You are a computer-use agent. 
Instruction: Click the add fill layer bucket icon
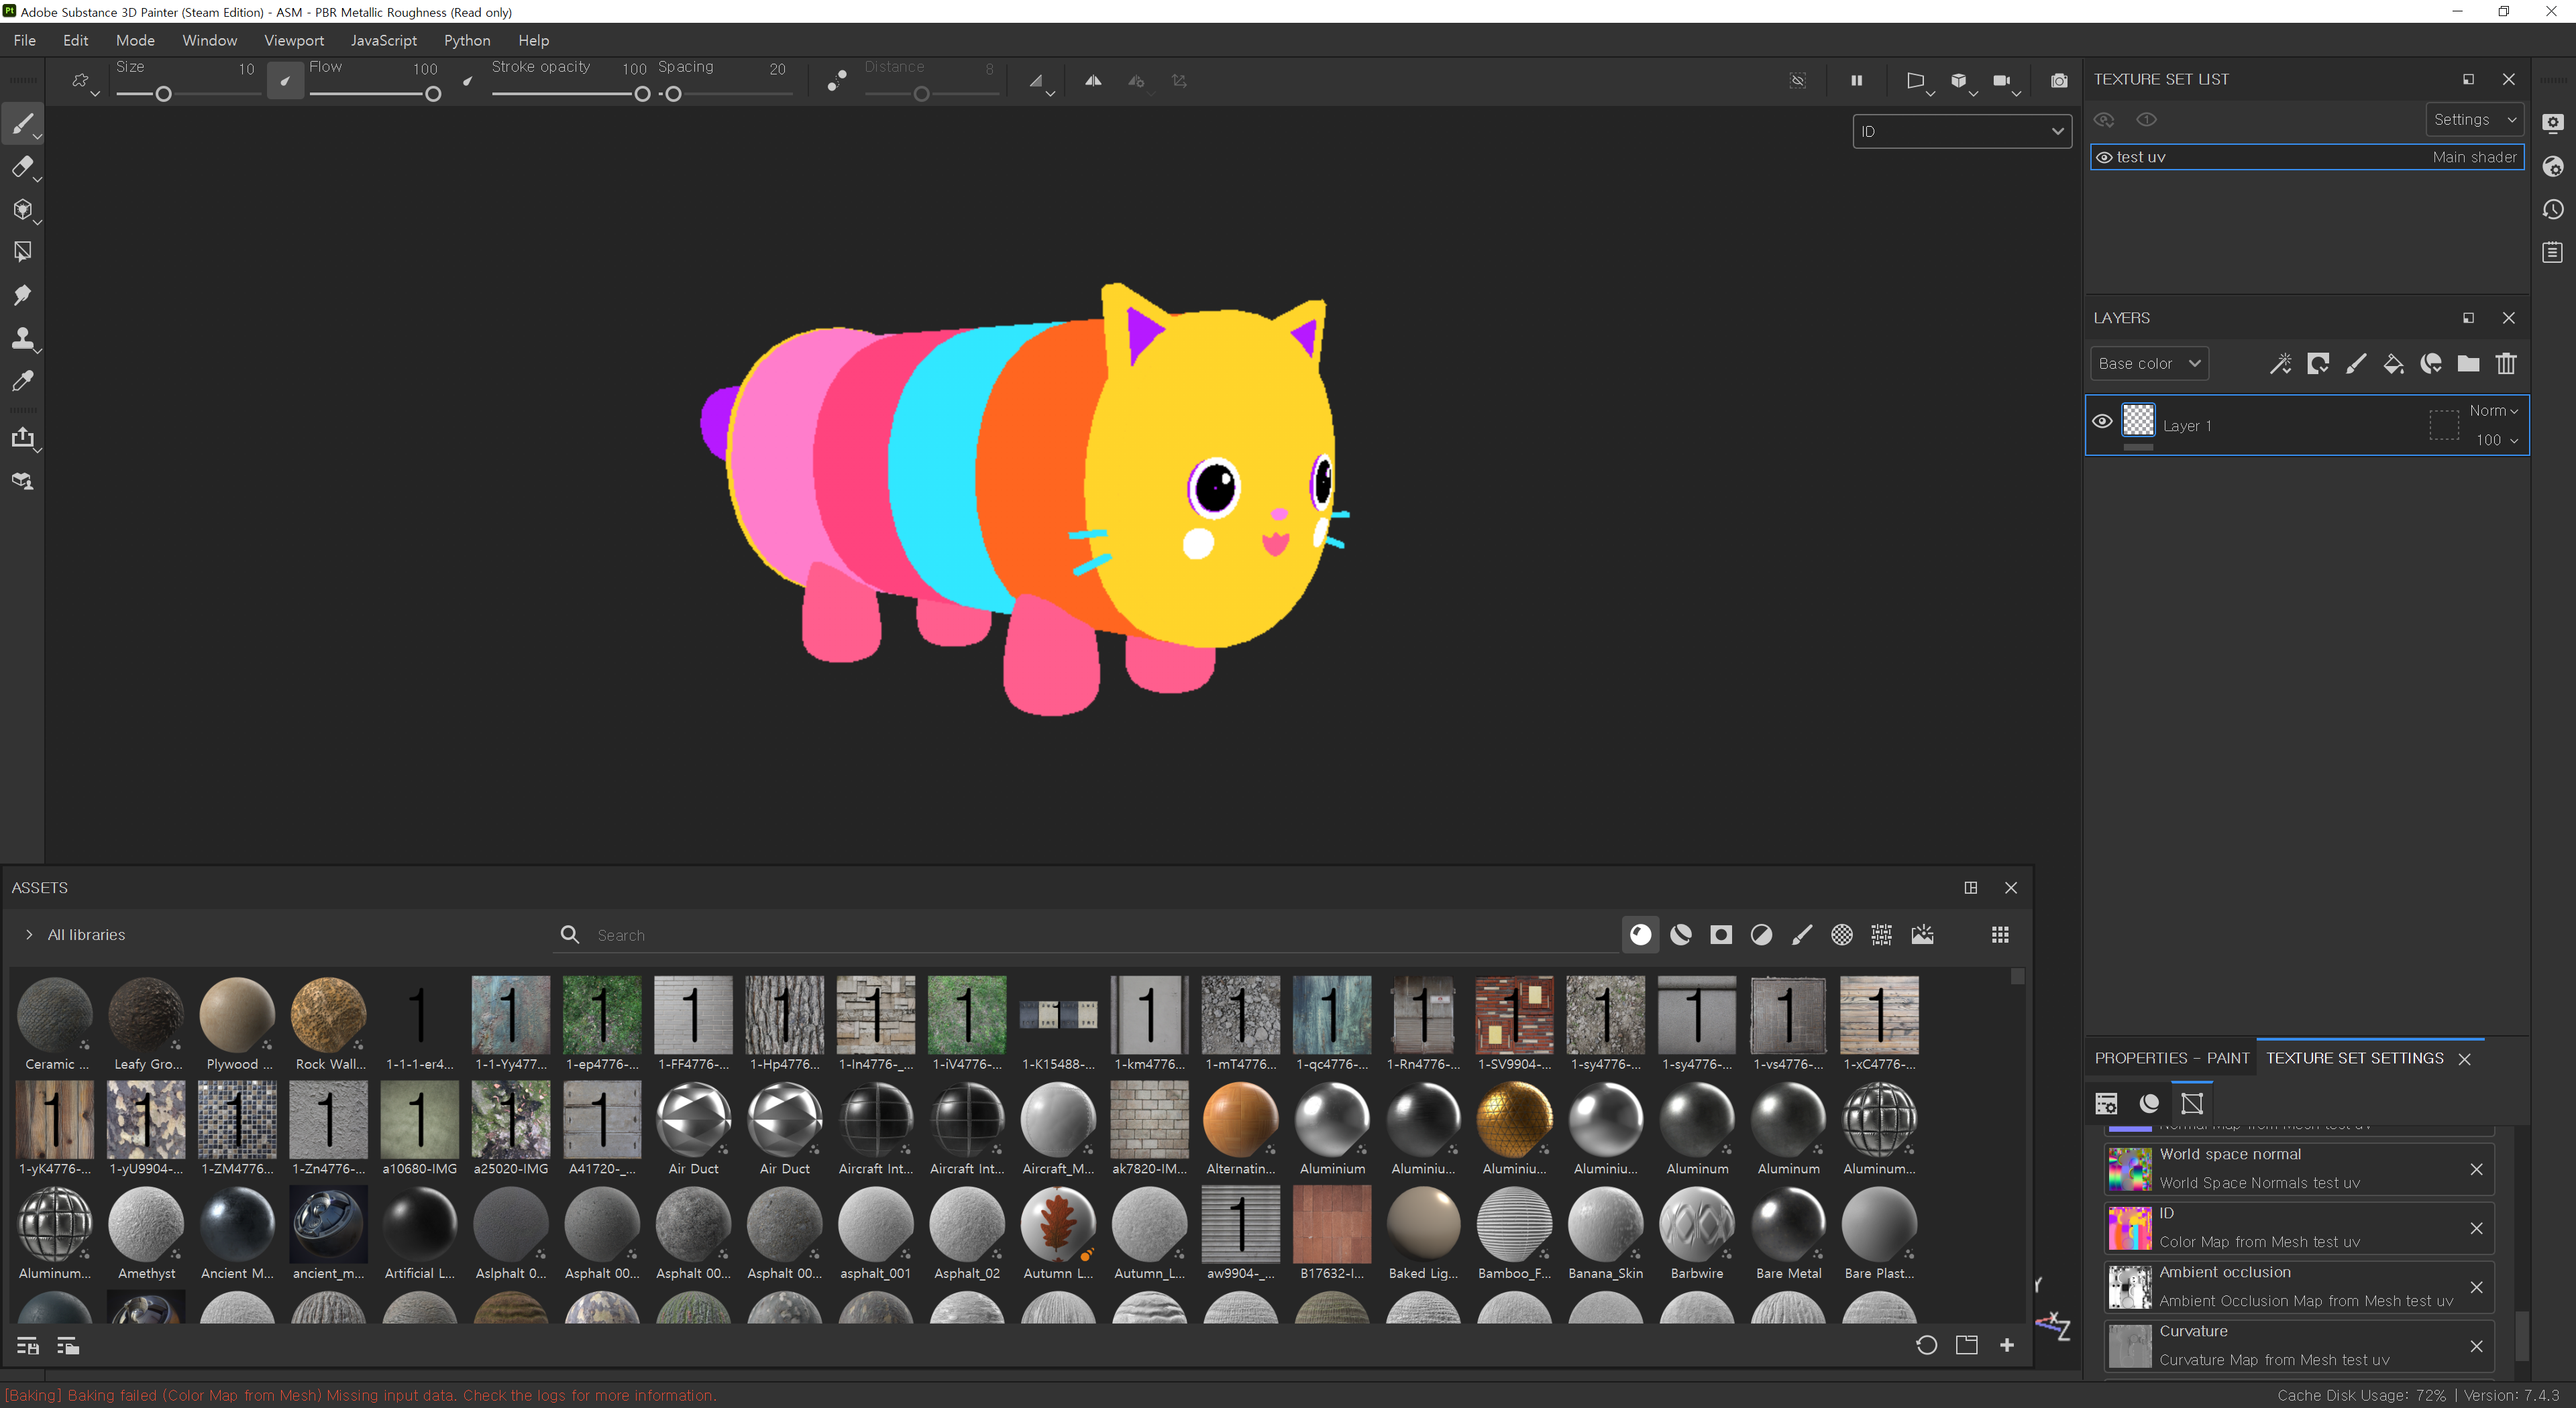2393,364
